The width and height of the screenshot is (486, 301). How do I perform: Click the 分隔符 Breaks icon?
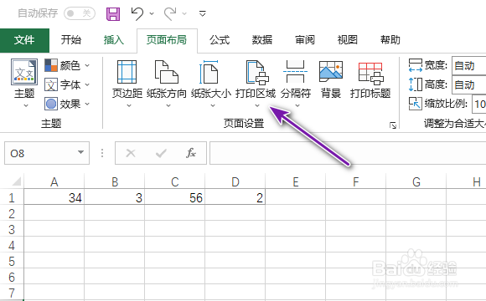(x=296, y=72)
